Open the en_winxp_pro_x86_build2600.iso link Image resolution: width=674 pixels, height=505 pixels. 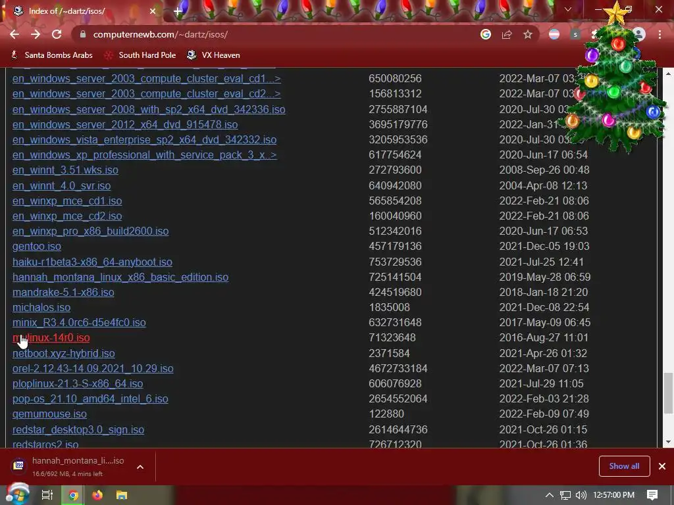point(90,231)
